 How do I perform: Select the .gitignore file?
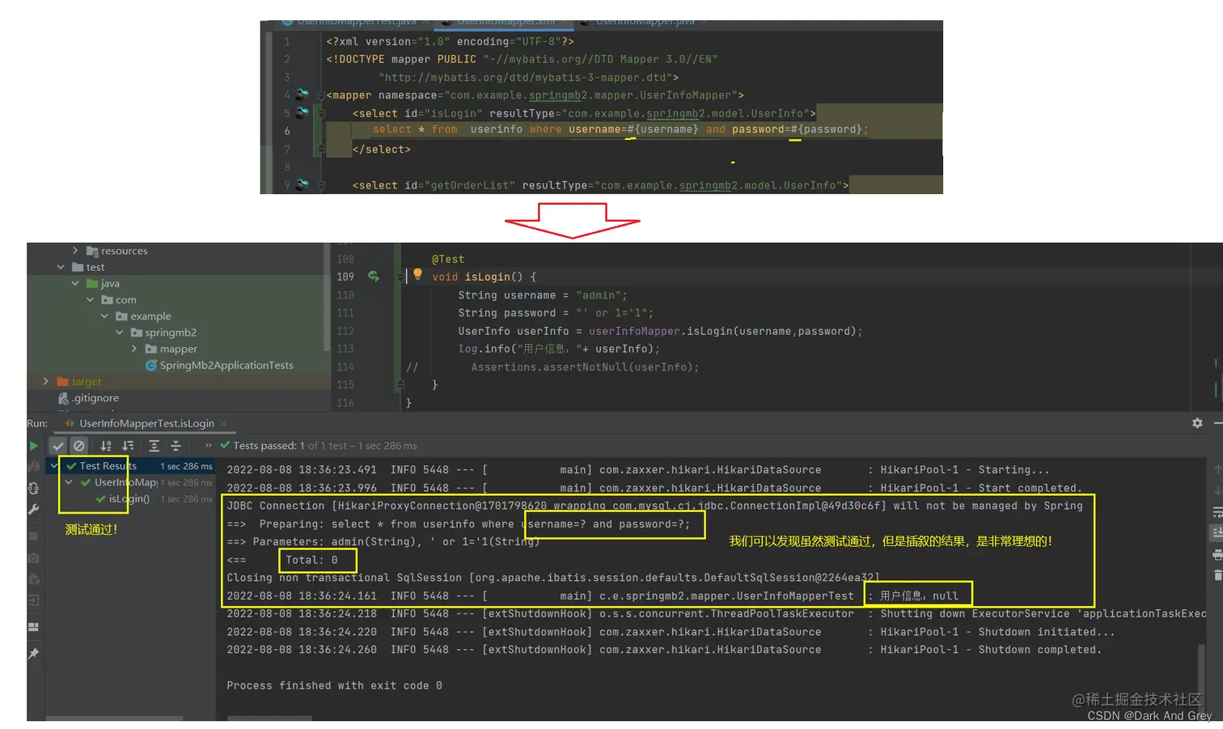(x=89, y=398)
